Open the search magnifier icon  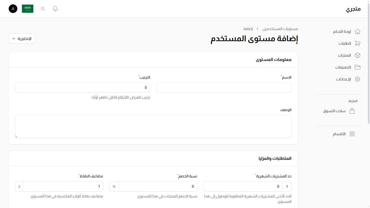coord(43,8)
